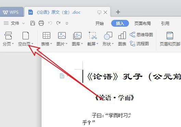Expand the 图片 dropdown arrow
Screen dimensions: 181x127
coord(66,44)
